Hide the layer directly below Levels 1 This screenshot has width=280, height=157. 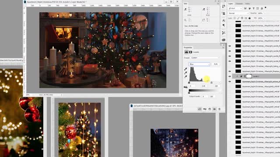pyautogui.click(x=230, y=82)
